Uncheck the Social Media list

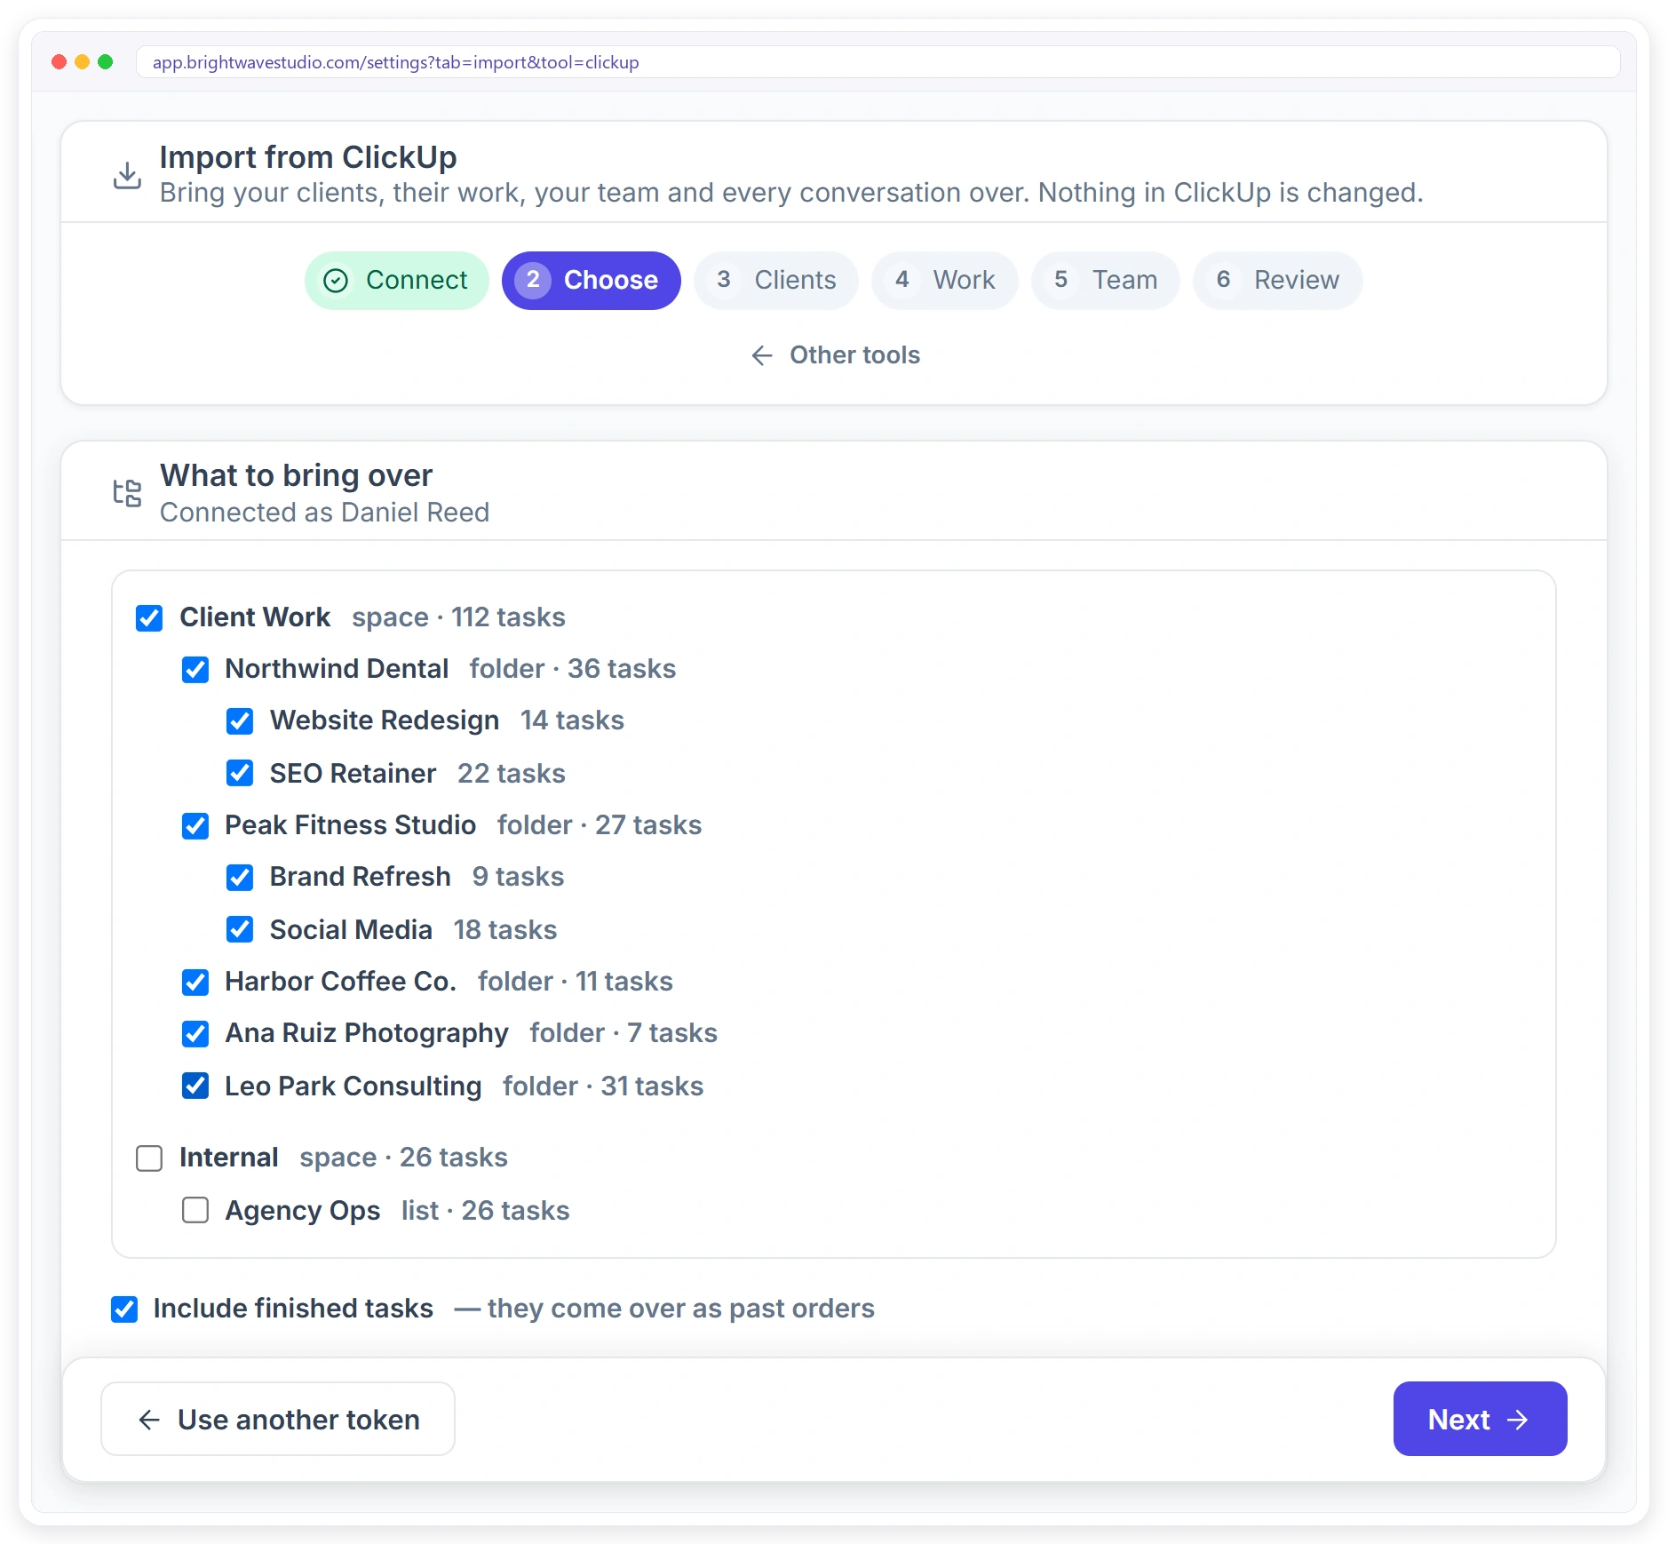[x=240, y=929]
